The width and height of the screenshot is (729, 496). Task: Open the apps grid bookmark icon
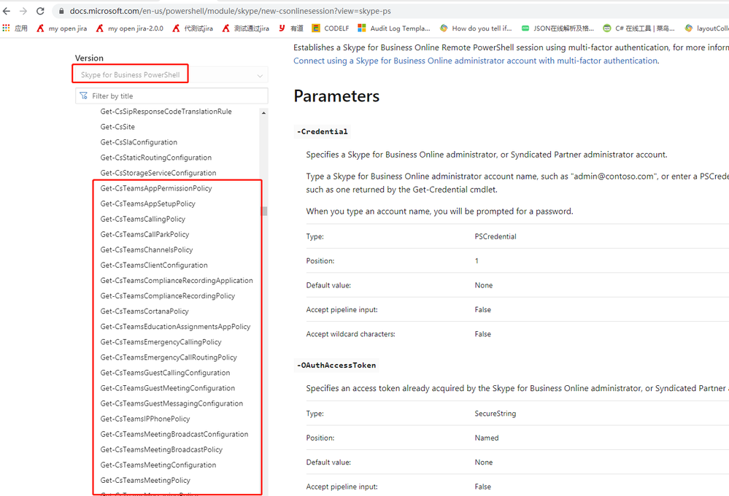point(6,28)
